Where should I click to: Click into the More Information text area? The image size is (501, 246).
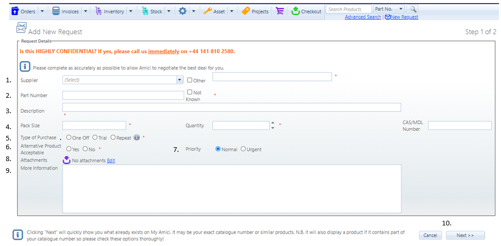231,188
